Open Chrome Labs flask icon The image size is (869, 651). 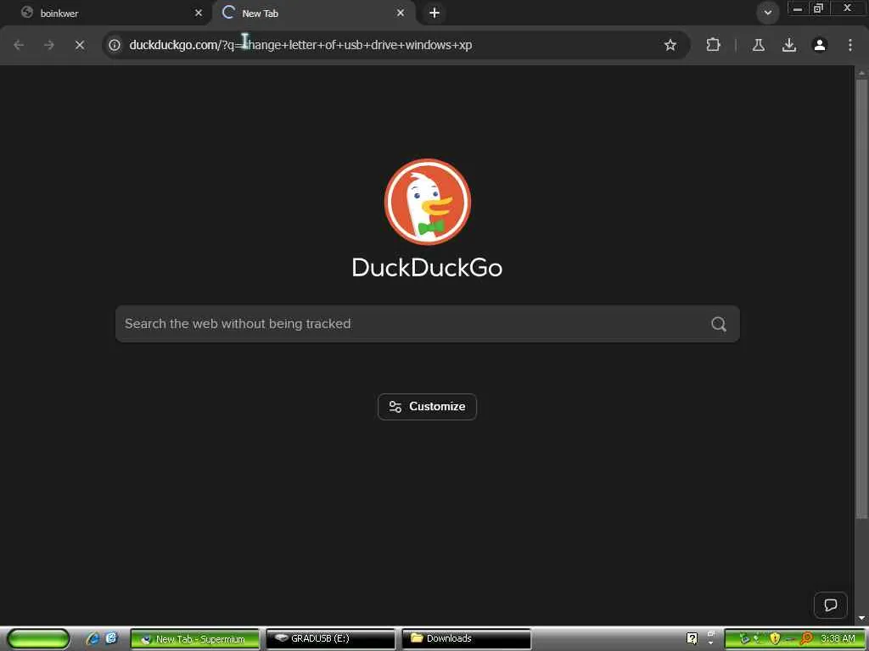pyautogui.click(x=759, y=45)
